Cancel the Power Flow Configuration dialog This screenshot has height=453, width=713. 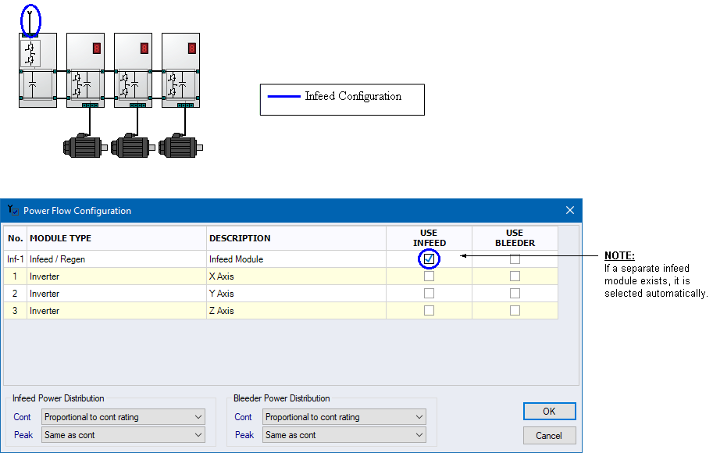click(549, 435)
